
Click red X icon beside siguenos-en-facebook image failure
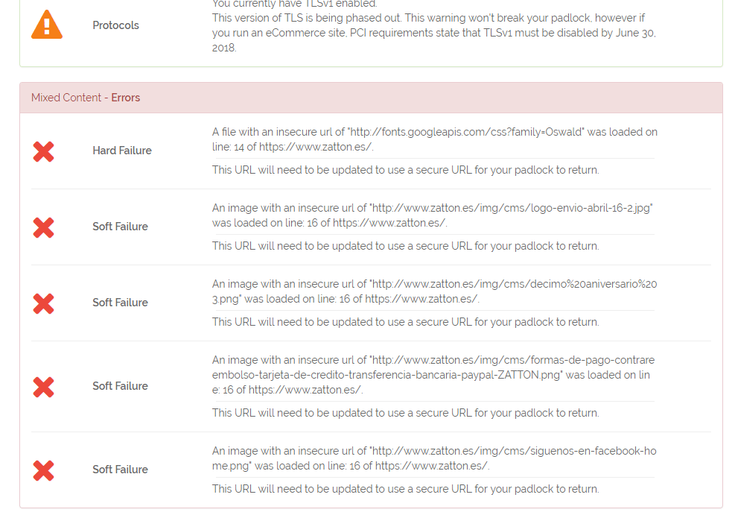click(x=43, y=470)
